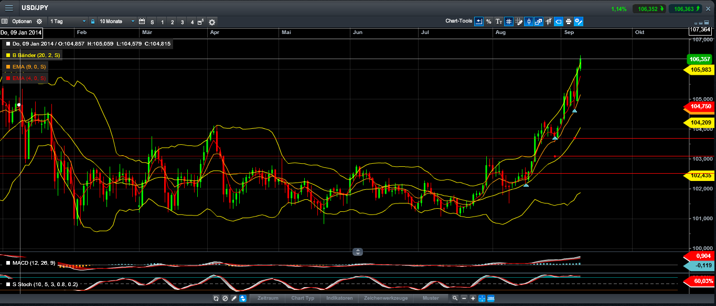
Task: Open the drawing crosshair tool icon
Action: [x=519, y=21]
